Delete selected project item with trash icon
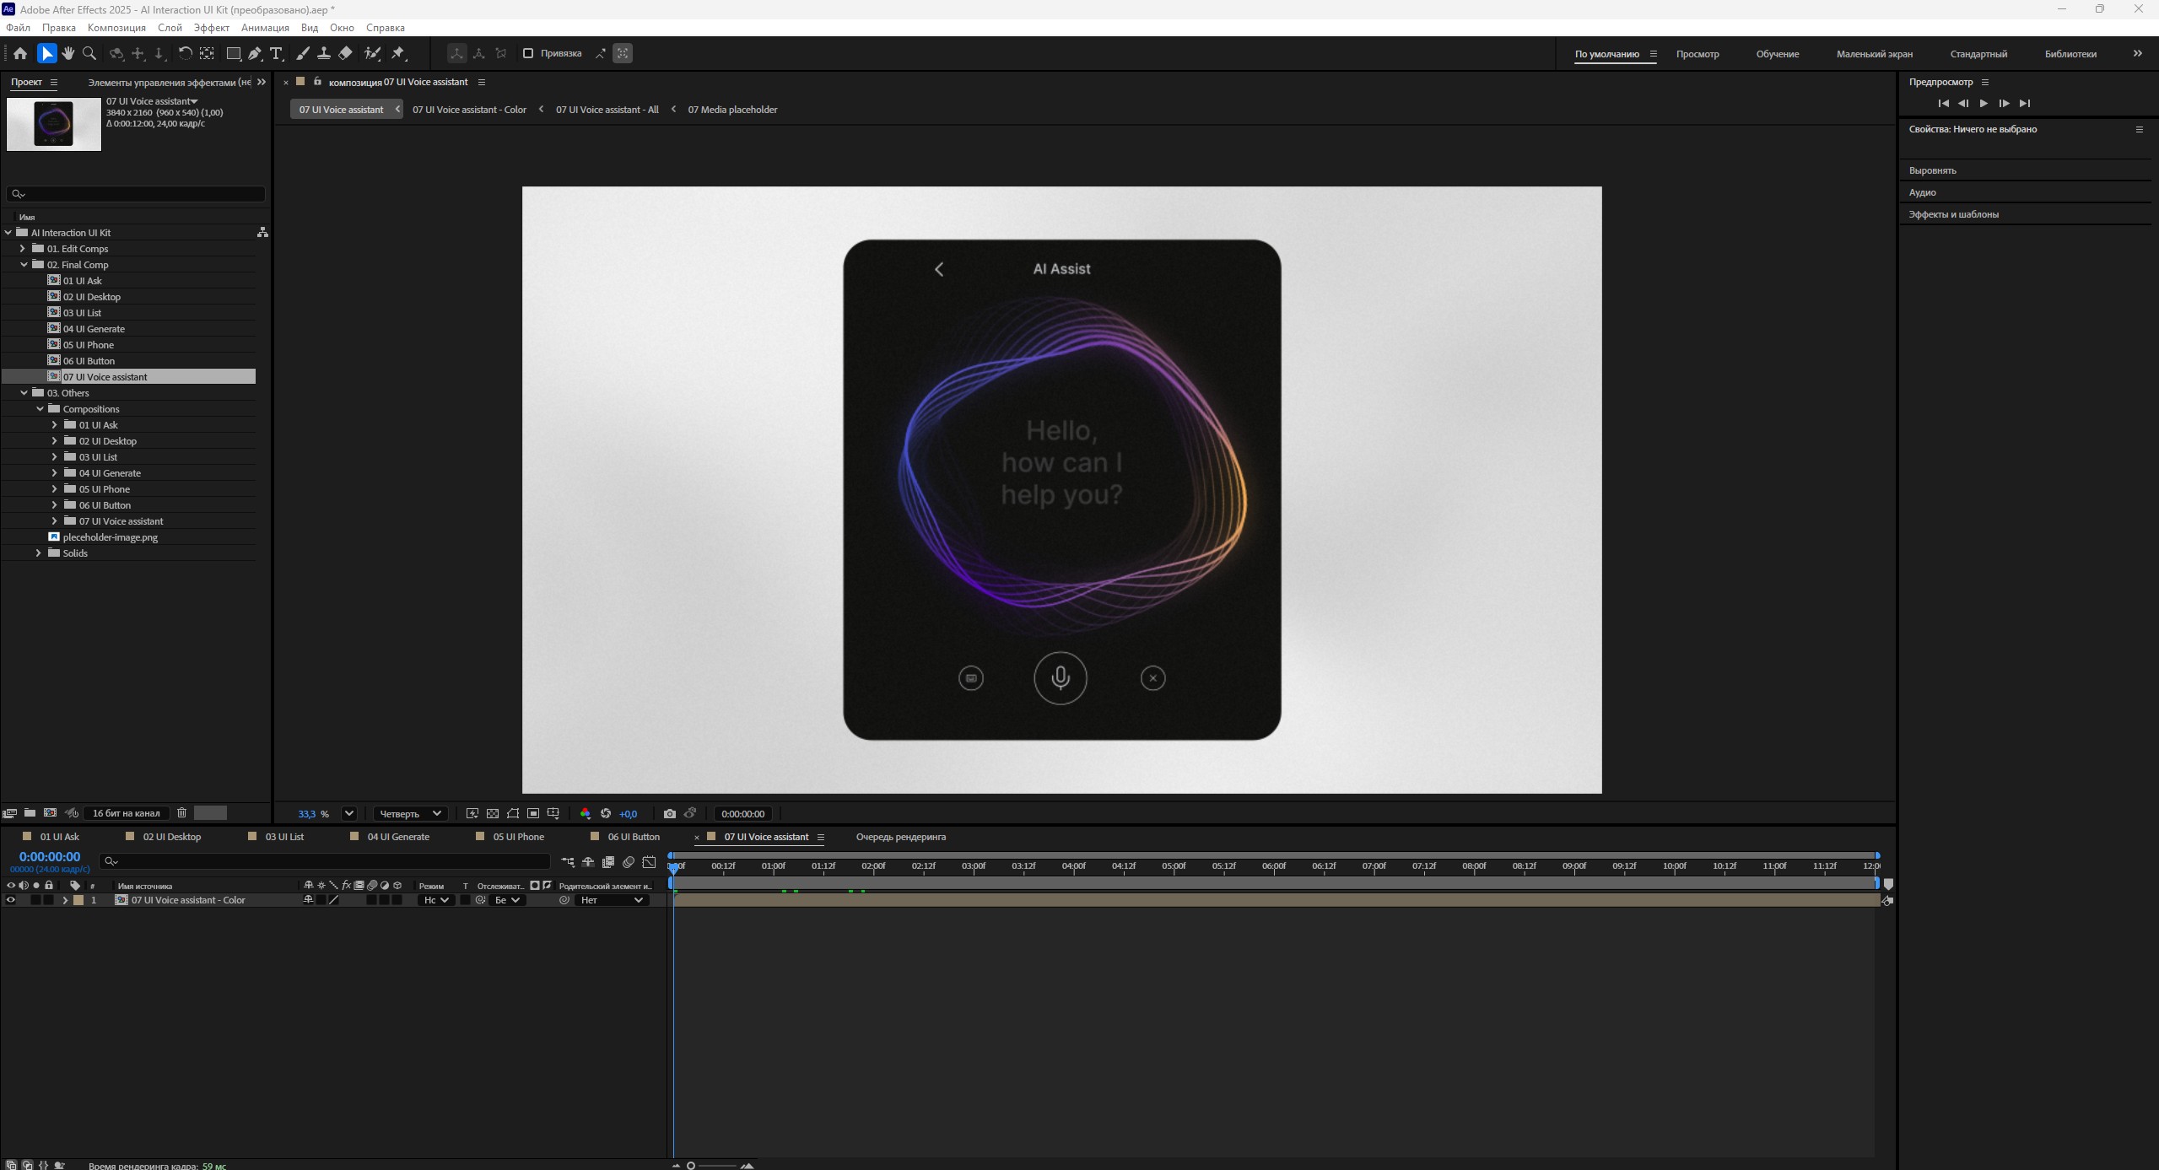Viewport: 2159px width, 1170px height. click(181, 812)
